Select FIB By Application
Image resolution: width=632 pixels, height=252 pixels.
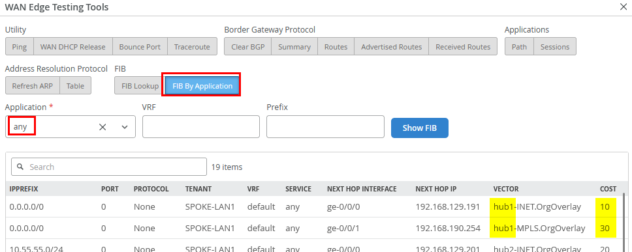click(202, 85)
